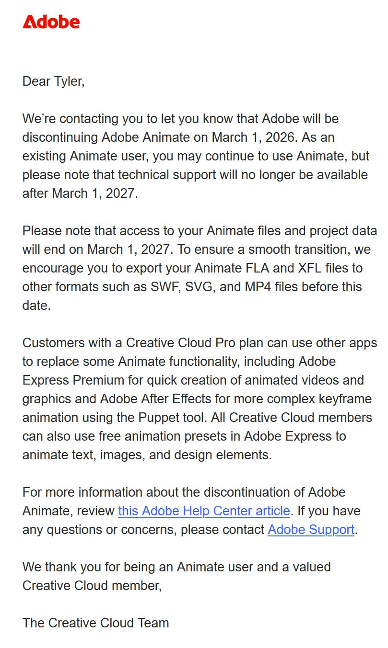Screen dimensions: 388x648
Task: Open the Adobe Help Center article link
Action: [204, 511]
